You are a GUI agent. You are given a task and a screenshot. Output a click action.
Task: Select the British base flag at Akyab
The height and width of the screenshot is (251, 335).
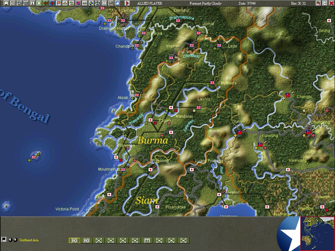pos(137,95)
